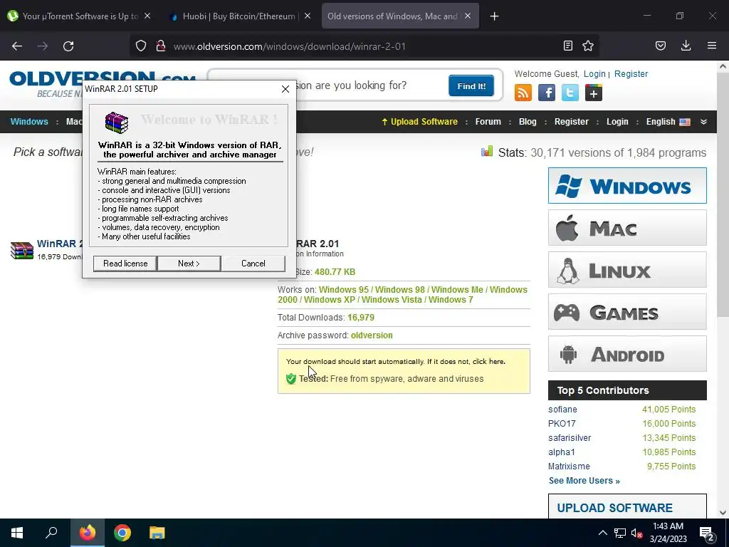Click the page vertical scrollbar thumb
Viewport: 729px width, 547px height.
723,195
